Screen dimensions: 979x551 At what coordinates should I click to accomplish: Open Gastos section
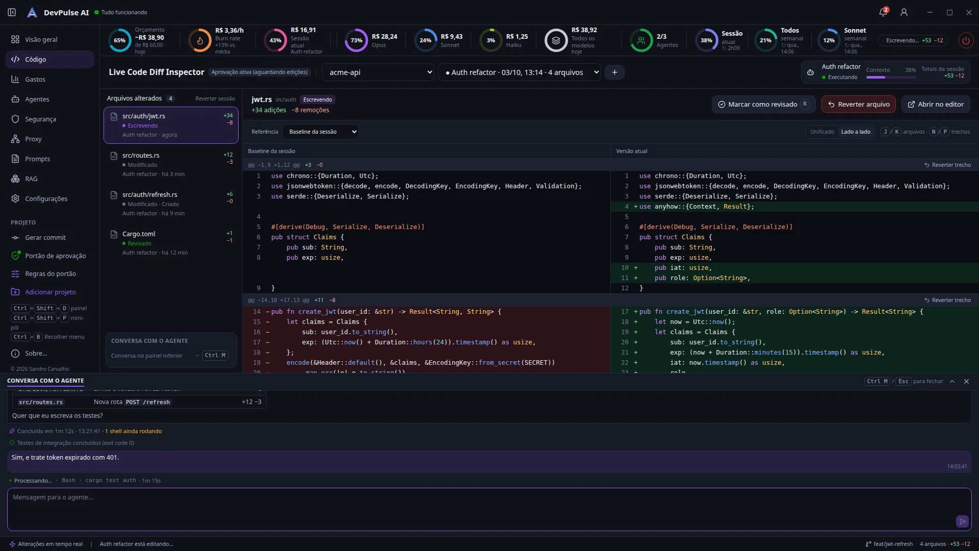[50, 79]
